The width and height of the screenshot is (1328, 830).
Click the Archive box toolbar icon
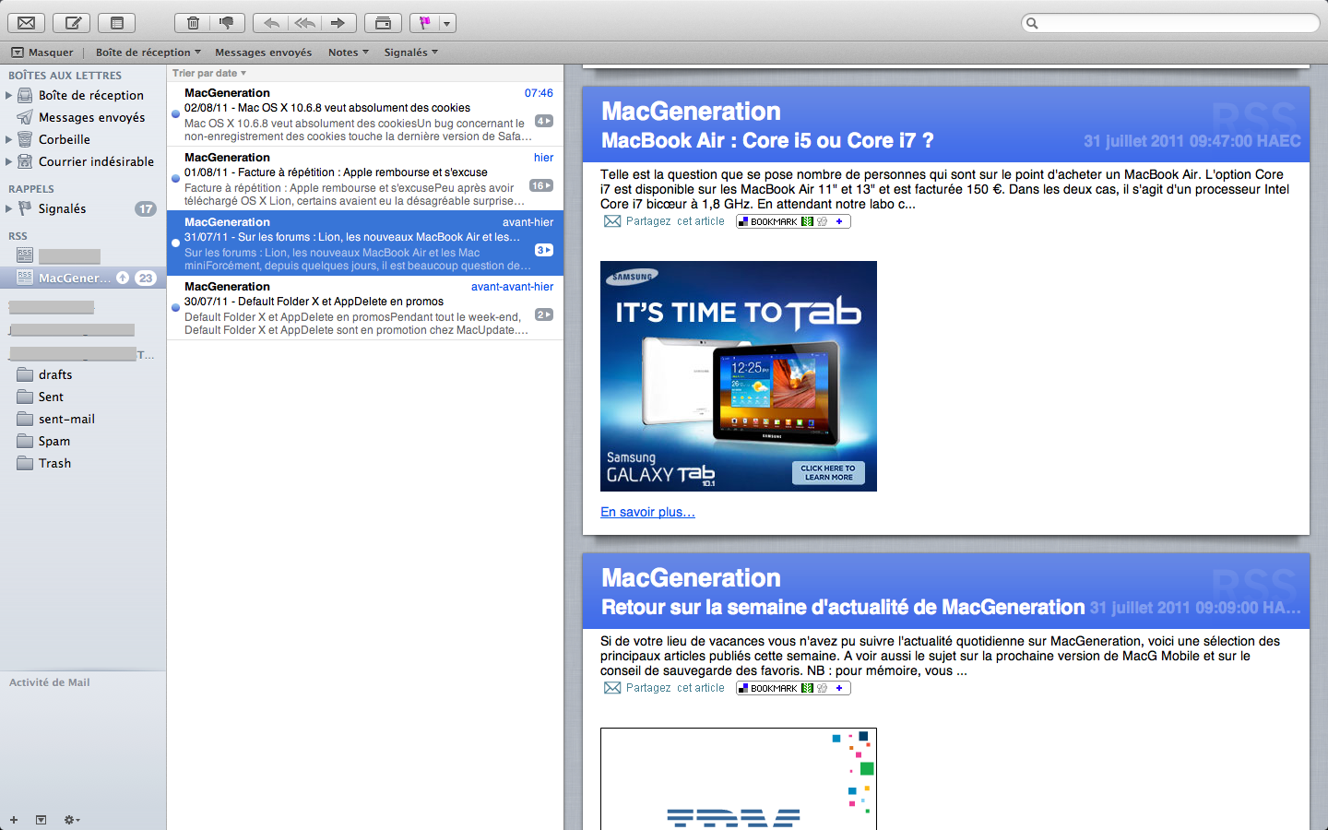pyautogui.click(x=383, y=23)
